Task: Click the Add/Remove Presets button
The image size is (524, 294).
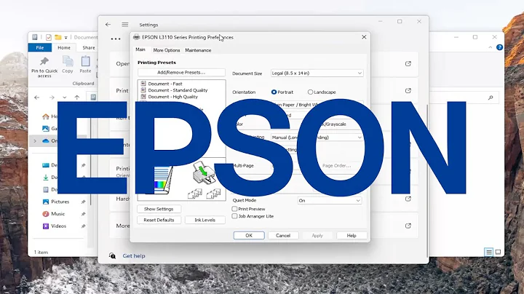Action: pyautogui.click(x=181, y=72)
